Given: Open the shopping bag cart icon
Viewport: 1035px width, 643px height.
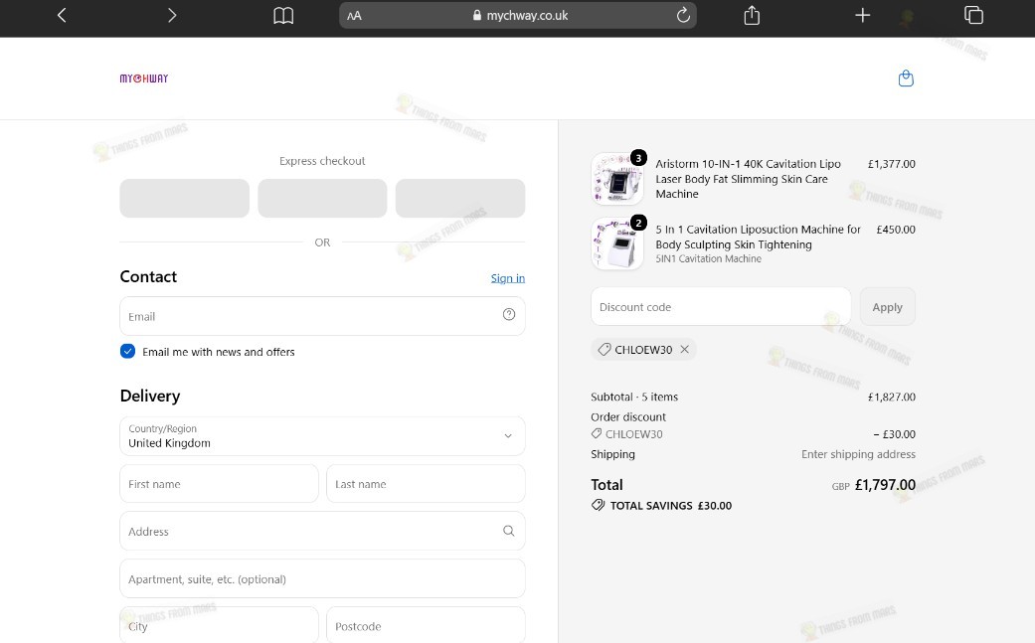Looking at the screenshot, I should click(x=906, y=79).
